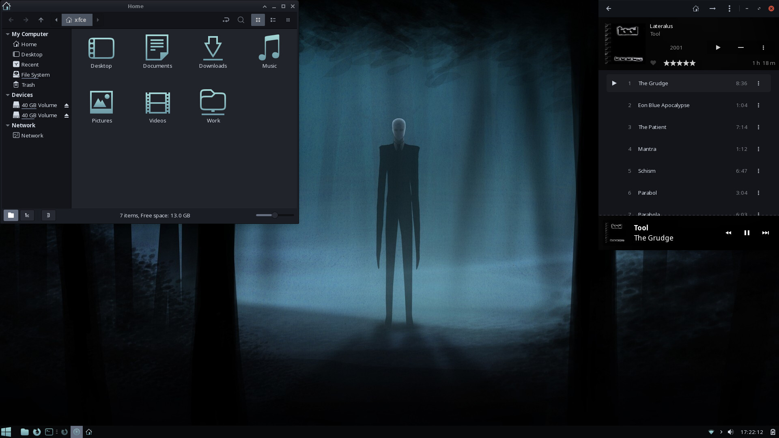The image size is (779, 438).
Task: Switch to list view
Action: pyautogui.click(x=273, y=20)
